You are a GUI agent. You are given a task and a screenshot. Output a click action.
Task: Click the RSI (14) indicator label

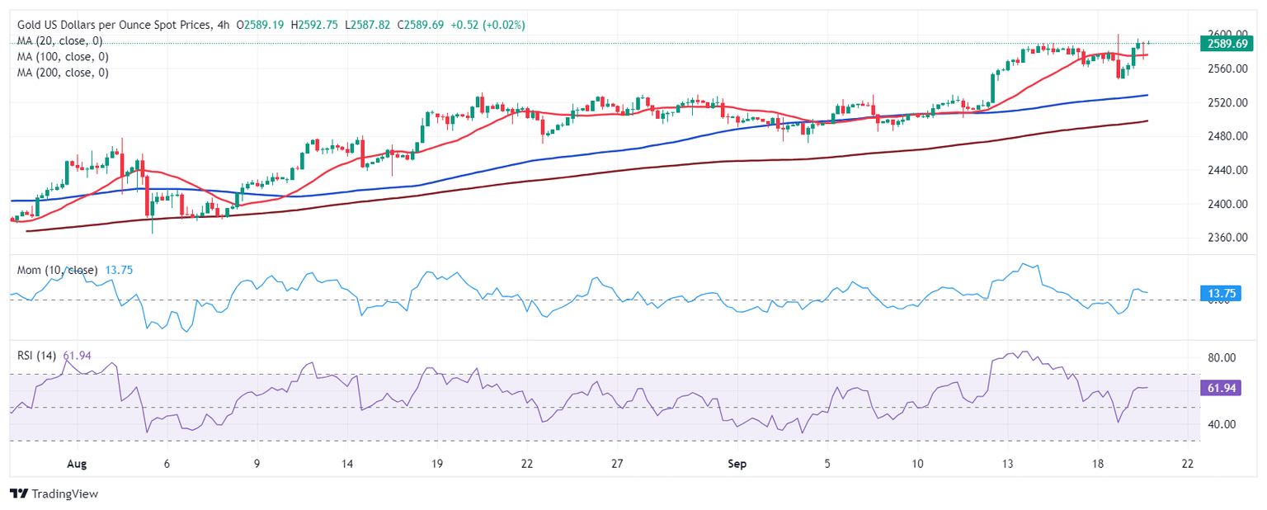(x=37, y=356)
